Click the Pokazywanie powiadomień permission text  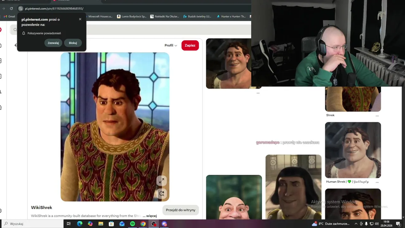coord(44,33)
